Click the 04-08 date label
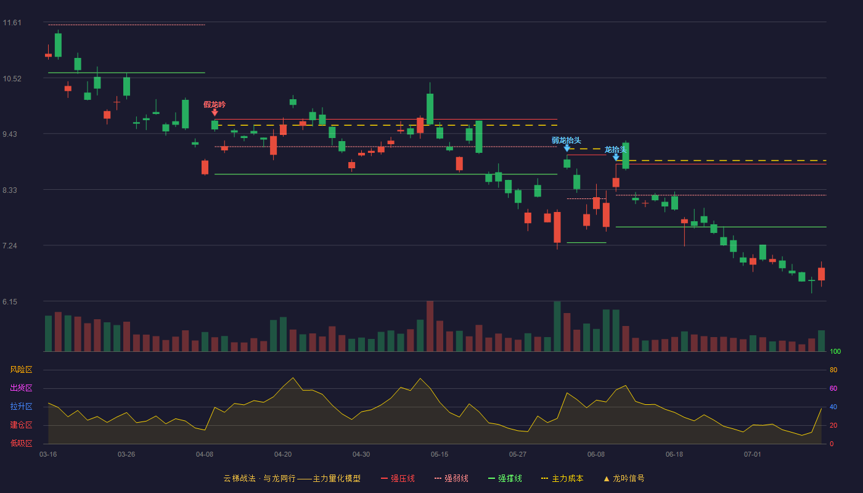Image resolution: width=863 pixels, height=493 pixels. (205, 454)
